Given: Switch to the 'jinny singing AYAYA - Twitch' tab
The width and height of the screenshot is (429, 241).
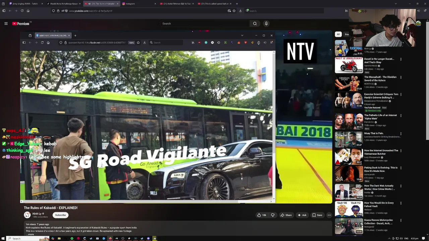Looking at the screenshot, I should tap(25, 4).
